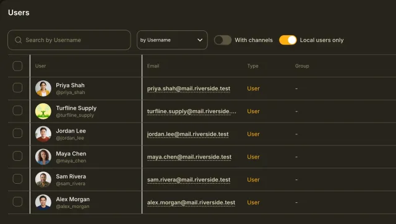Sort by the Type column header
The height and width of the screenshot is (224, 396).
tap(253, 66)
